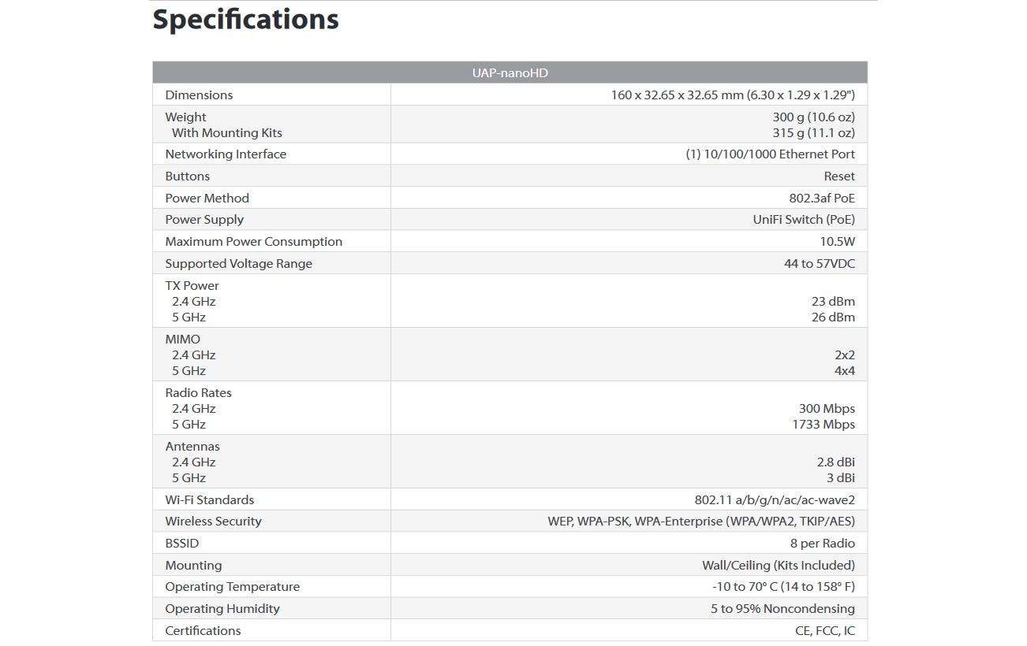Select the Wi-Fi Standards label
Viewport: 1027px width, 646px height.
point(209,500)
